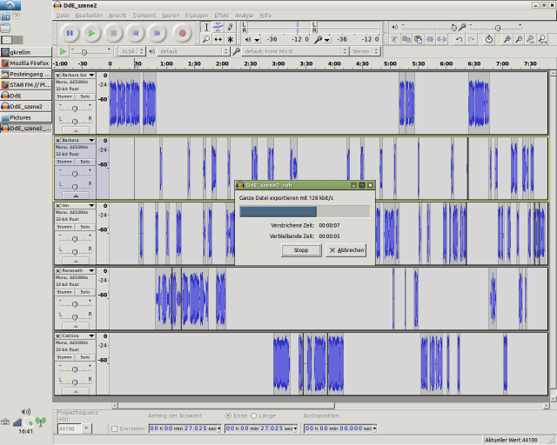Delete the Barbara track with its X
This screenshot has height=445, width=557.
58,141
